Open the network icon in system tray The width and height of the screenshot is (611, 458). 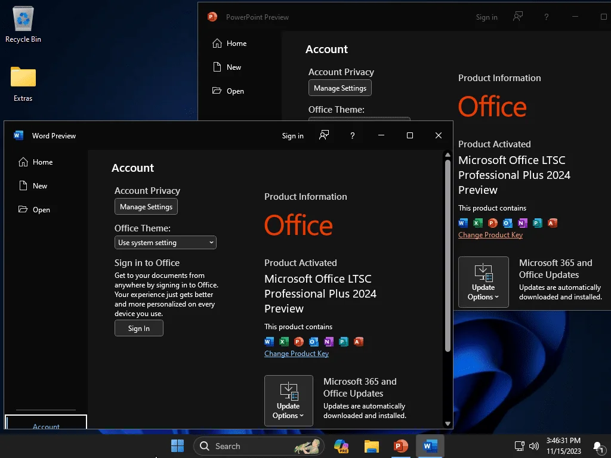pyautogui.click(x=520, y=446)
